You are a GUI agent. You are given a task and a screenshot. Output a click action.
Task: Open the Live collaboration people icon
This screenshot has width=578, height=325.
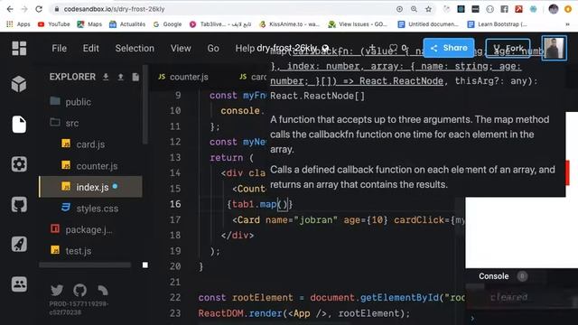tap(19, 284)
